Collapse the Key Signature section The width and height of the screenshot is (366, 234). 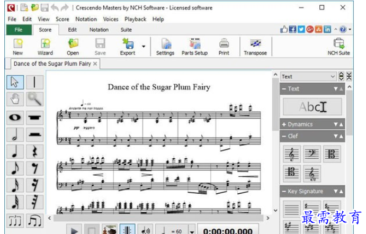click(x=284, y=192)
